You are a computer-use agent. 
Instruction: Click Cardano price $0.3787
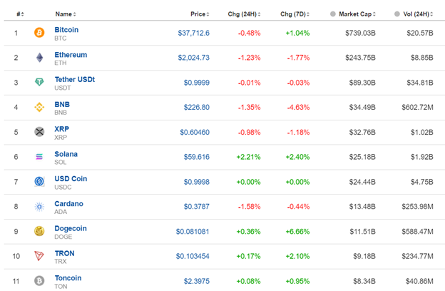pyautogui.click(x=197, y=207)
